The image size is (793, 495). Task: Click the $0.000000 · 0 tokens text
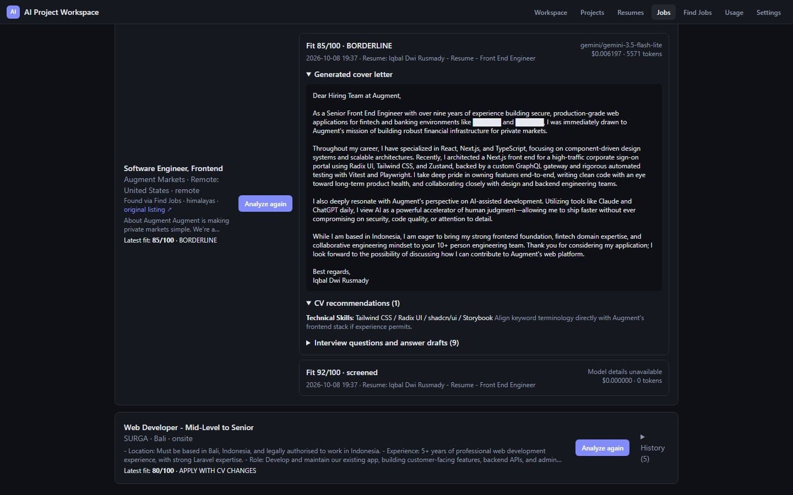click(632, 381)
